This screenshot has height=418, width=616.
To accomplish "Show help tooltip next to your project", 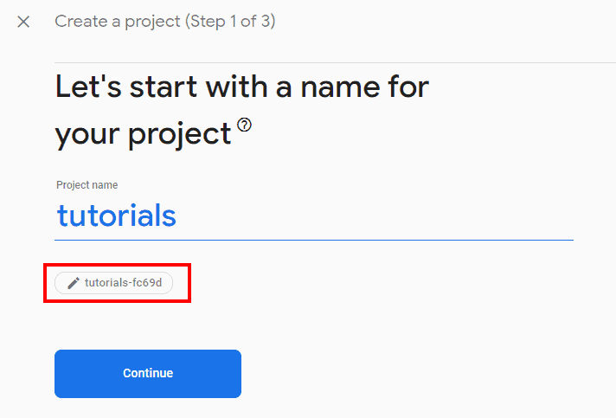I will coord(244,125).
